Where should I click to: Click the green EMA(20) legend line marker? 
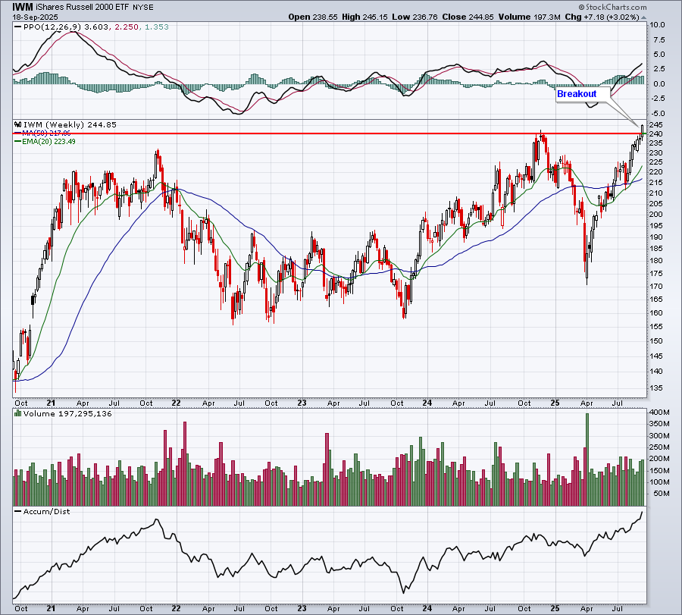coord(18,142)
